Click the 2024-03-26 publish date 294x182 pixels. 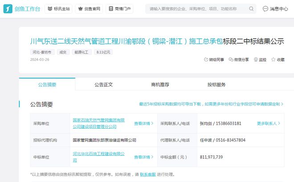[x=40, y=60]
